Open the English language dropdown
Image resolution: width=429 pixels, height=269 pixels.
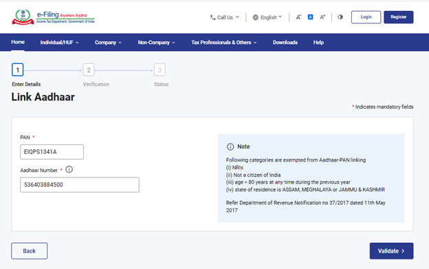click(267, 17)
